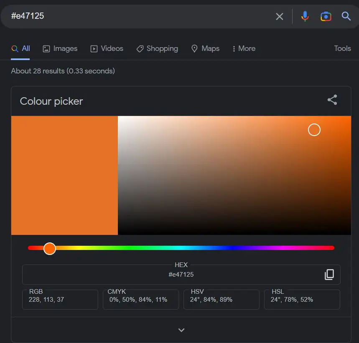
Task: Open the search Tools
Action: pos(342,48)
